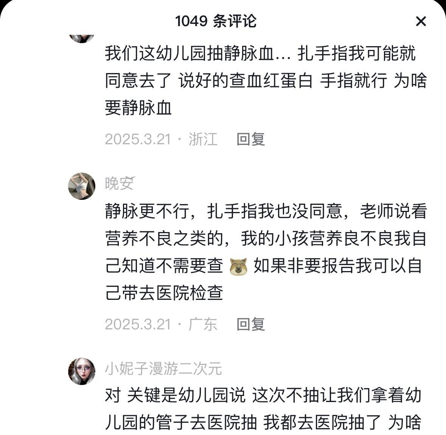Tap the partially hidden avatar at top

click(x=82, y=39)
